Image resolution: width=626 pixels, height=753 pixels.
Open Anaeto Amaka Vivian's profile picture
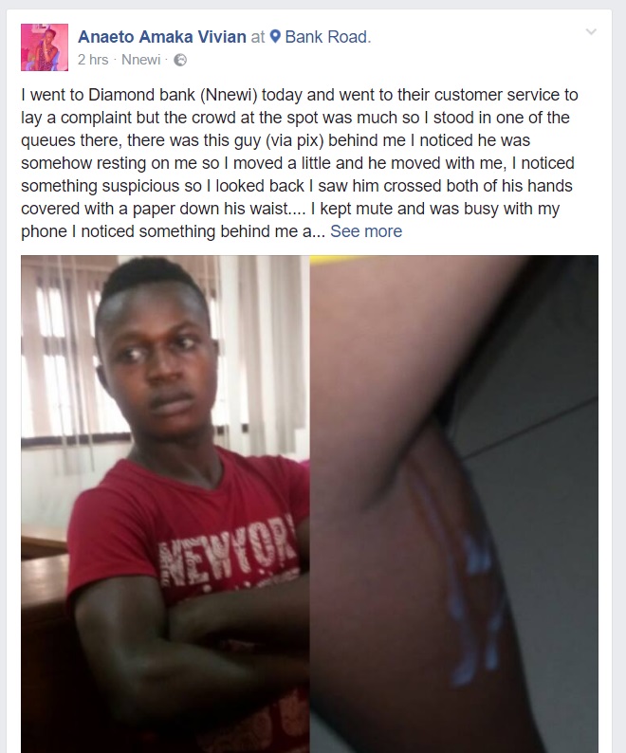(x=45, y=47)
